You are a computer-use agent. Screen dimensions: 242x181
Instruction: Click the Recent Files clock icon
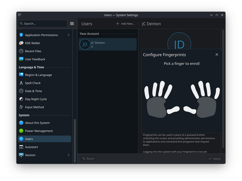tap(21, 51)
